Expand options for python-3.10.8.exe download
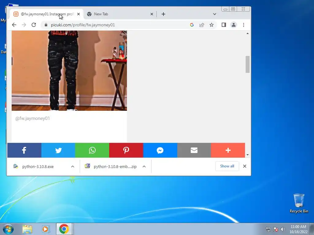Image resolution: width=314 pixels, height=235 pixels. [72, 166]
